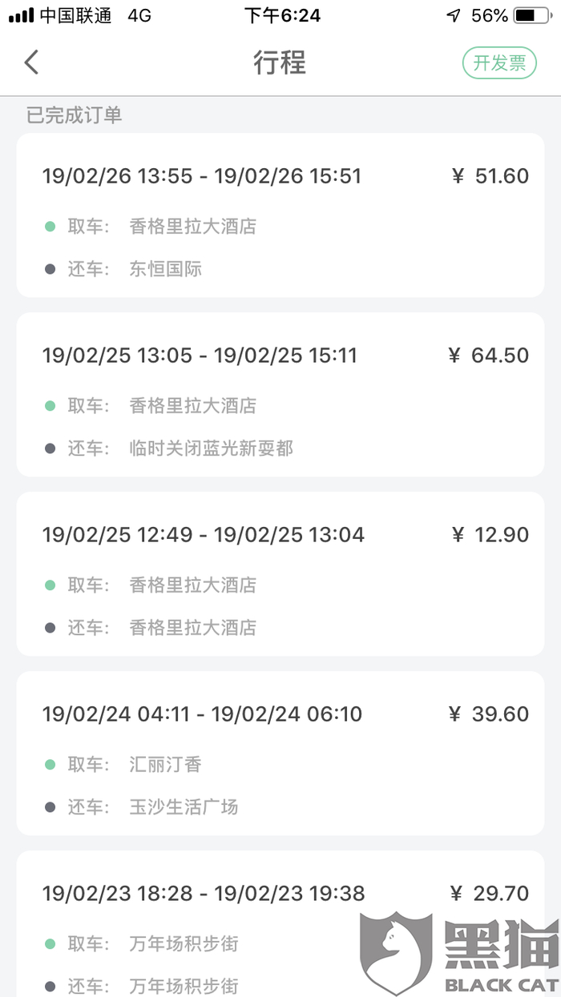
Task: Open the 19/02/26 13:55 trip order
Action: pyautogui.click(x=280, y=215)
